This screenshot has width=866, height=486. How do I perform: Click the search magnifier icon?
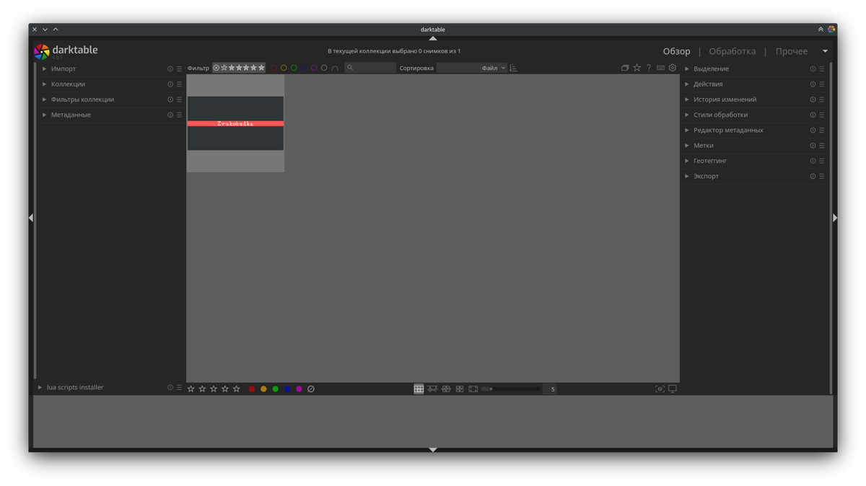click(350, 68)
